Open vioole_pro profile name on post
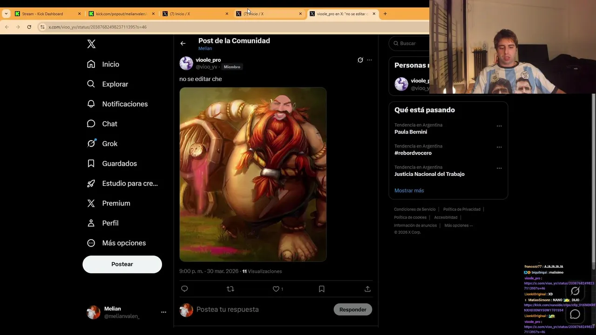The width and height of the screenshot is (596, 335). (x=208, y=60)
